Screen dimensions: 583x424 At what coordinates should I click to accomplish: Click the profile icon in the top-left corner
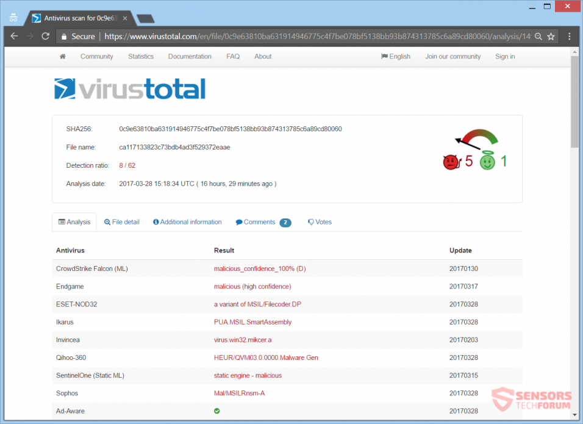click(x=13, y=17)
